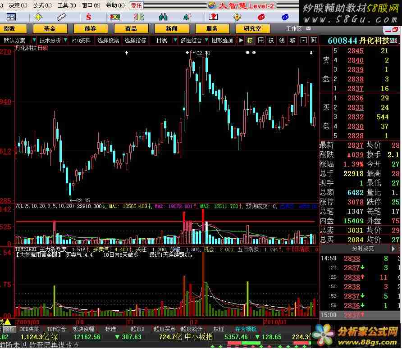402x349 pixels.
Task: Toggle the grid 田 chart button
Action: point(261,40)
